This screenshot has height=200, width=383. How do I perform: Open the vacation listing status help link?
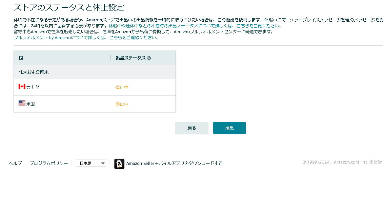tap(195, 26)
